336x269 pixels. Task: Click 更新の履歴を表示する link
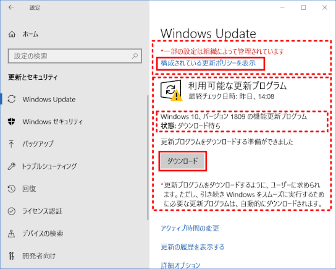[193, 247]
